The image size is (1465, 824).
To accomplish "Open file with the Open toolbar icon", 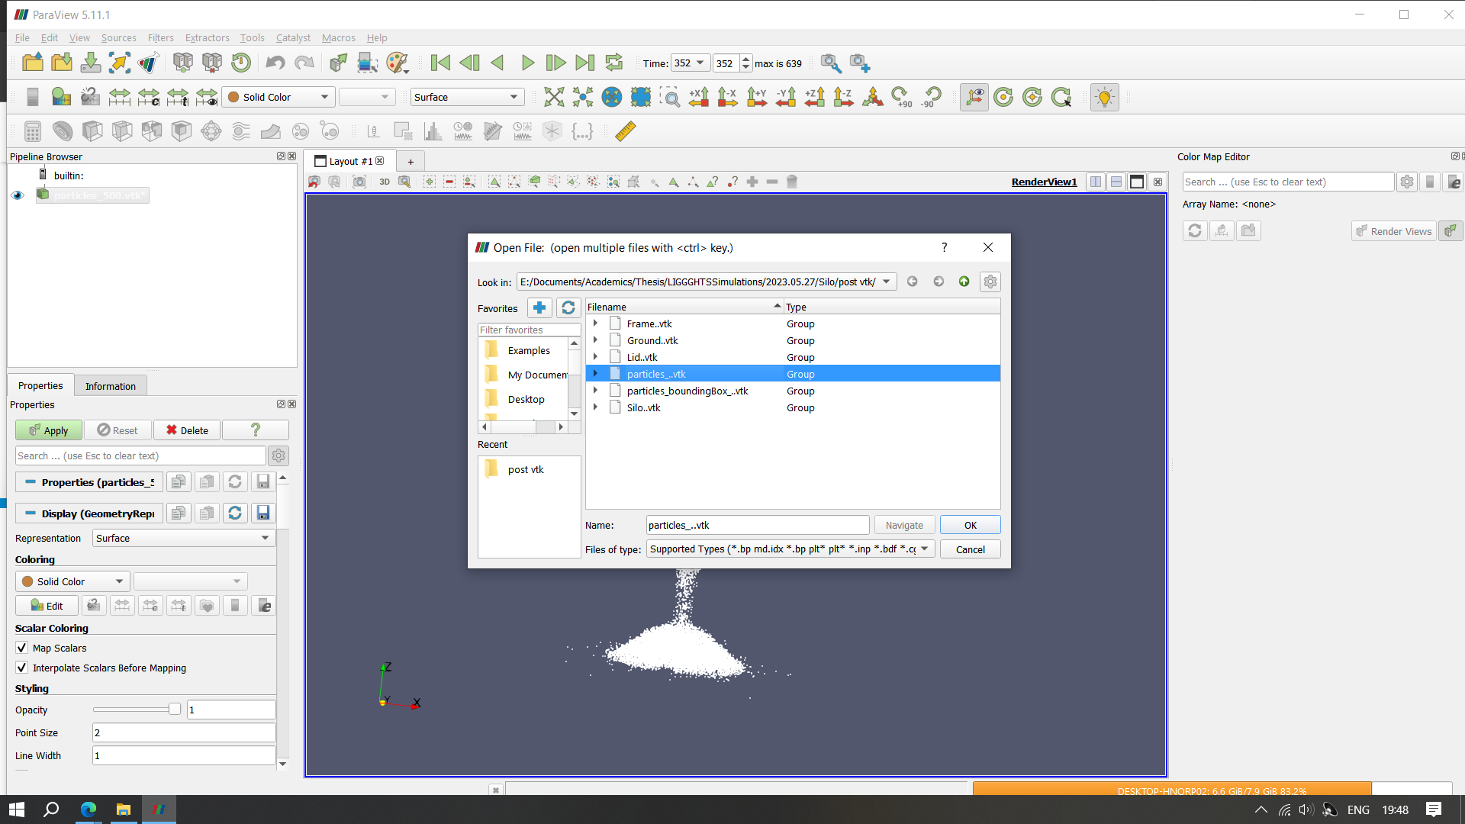I will click(33, 63).
